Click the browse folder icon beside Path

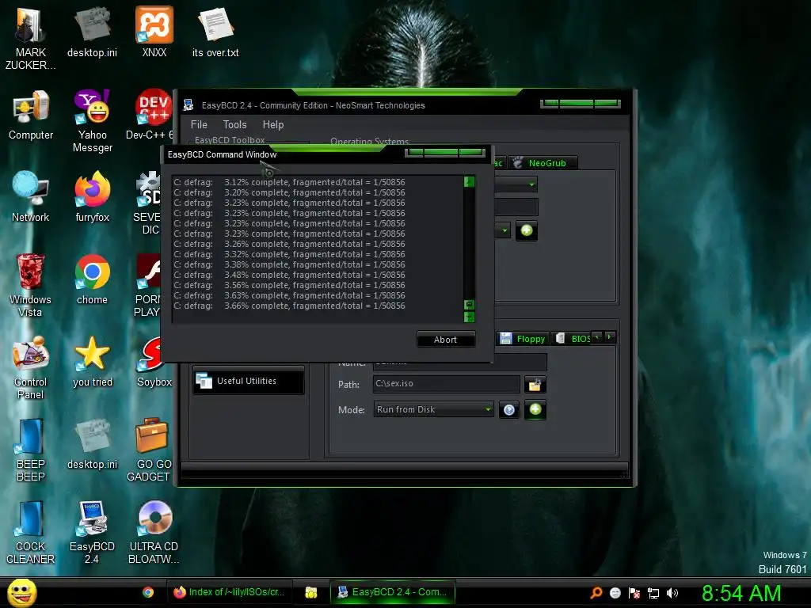pos(535,384)
